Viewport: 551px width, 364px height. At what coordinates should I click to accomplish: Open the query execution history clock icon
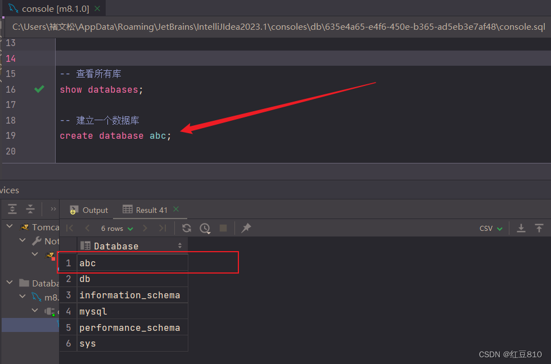(x=205, y=228)
